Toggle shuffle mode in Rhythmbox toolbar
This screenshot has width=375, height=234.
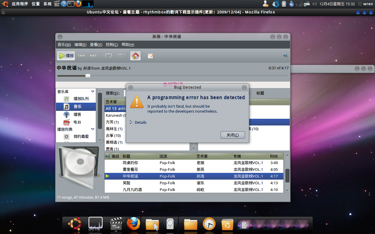120,56
